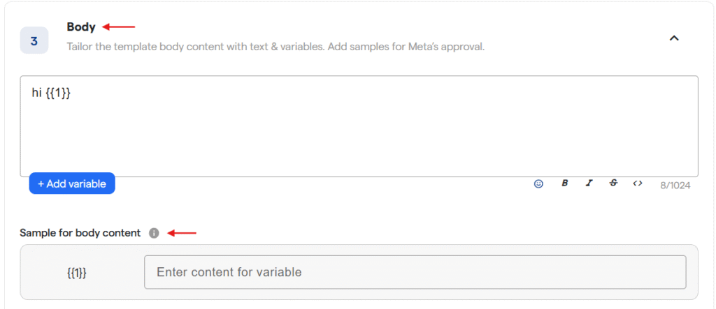Click the red arrow next to Body

click(119, 27)
